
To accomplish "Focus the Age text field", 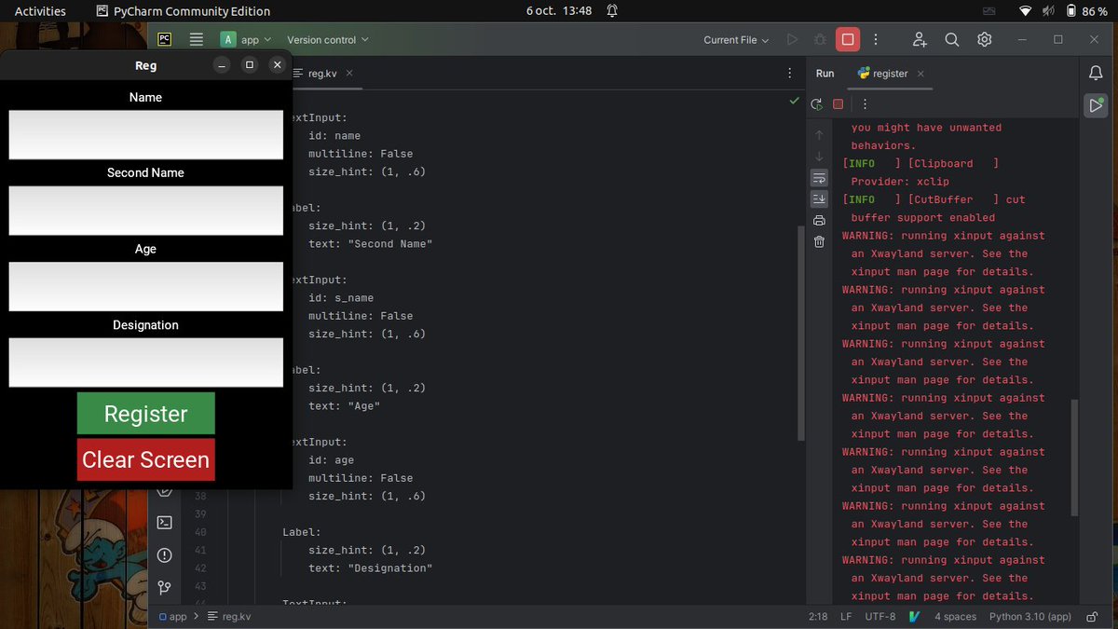I will (146, 286).
